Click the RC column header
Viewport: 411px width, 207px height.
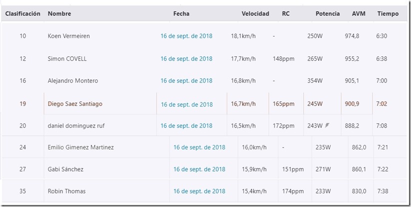(x=286, y=13)
